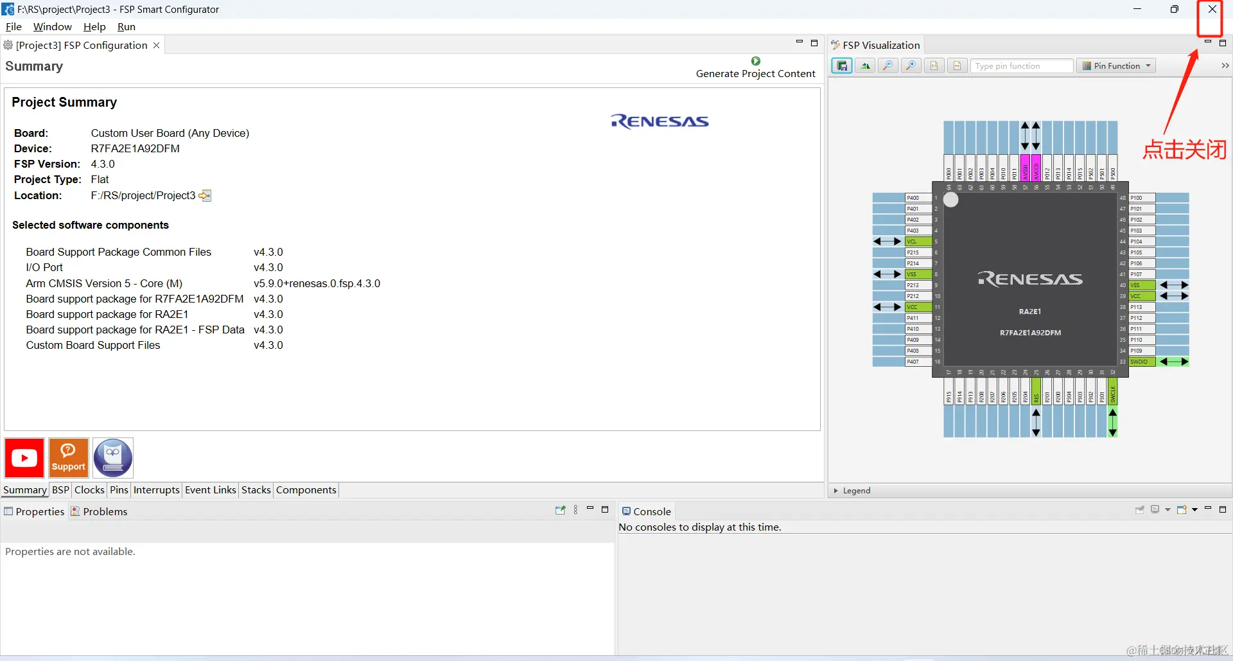Fit chip view to width
Viewport: 1233px width, 661px height.
click(x=958, y=66)
